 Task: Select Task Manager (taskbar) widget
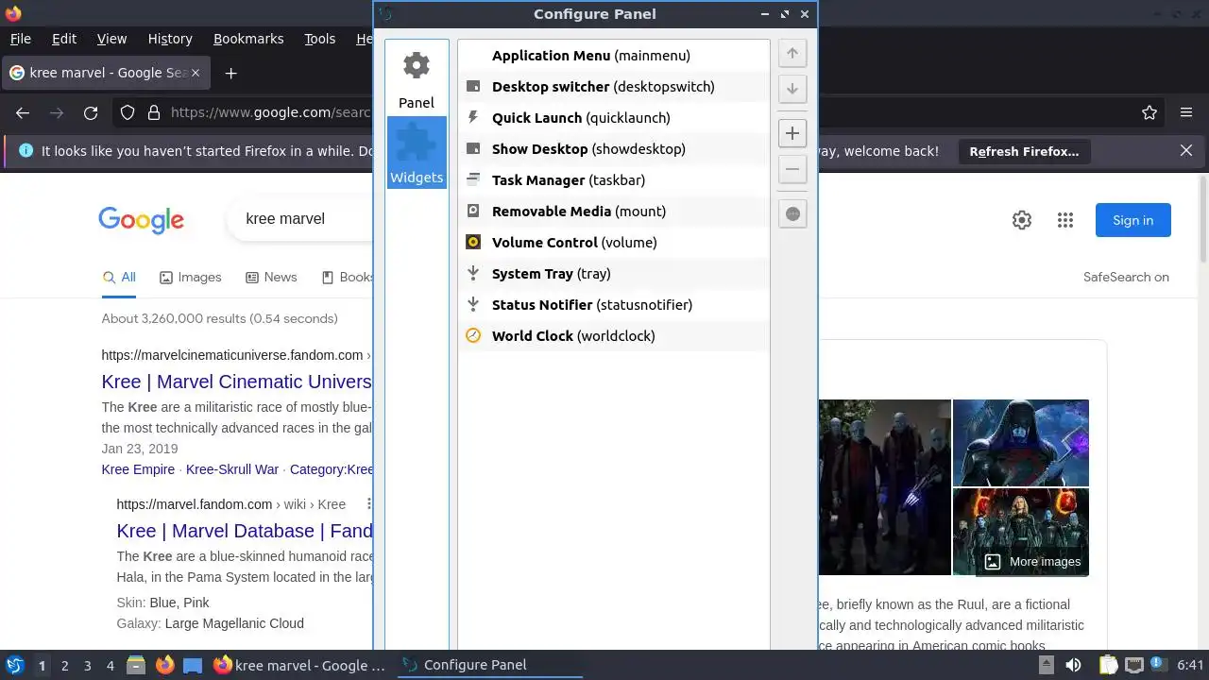(614, 180)
